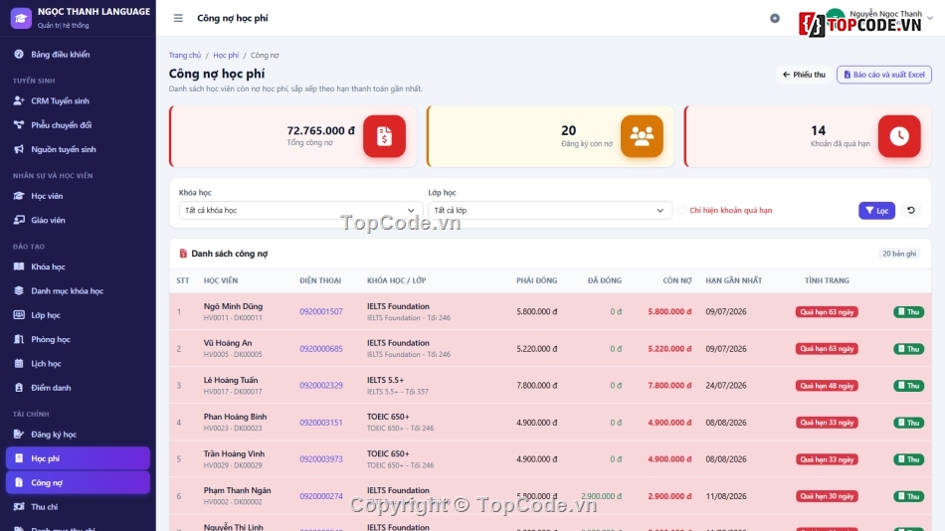The width and height of the screenshot is (945, 531).
Task: Click the Hạn gần nhất column header
Action: pyautogui.click(x=733, y=280)
